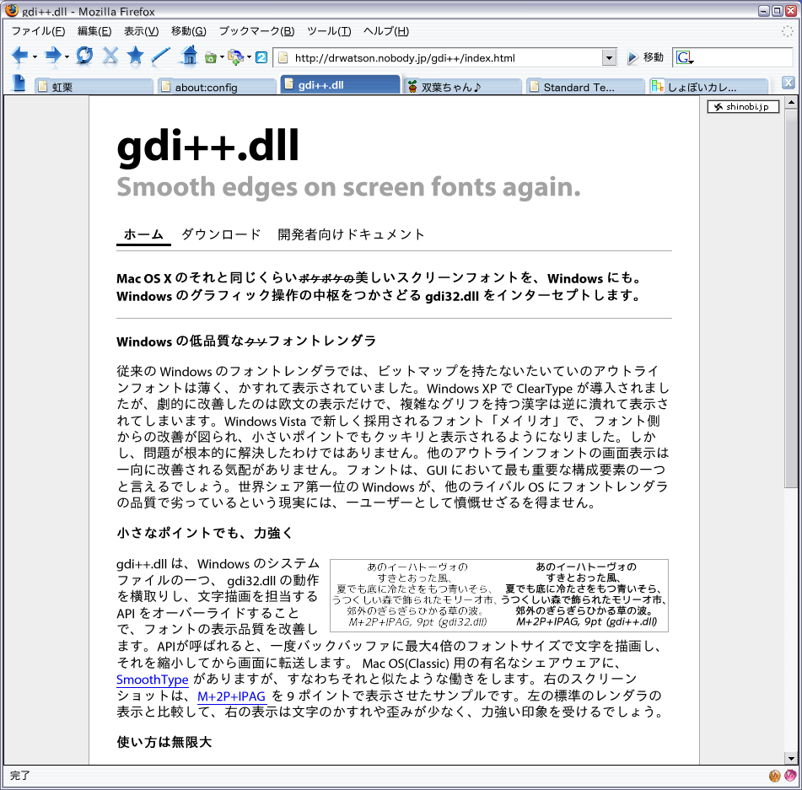The width and height of the screenshot is (802, 790).
Task: Open the 移動 menu in the menu bar
Action: click(x=188, y=31)
